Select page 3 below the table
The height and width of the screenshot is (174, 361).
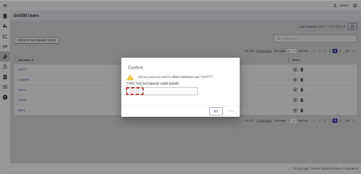(330, 121)
